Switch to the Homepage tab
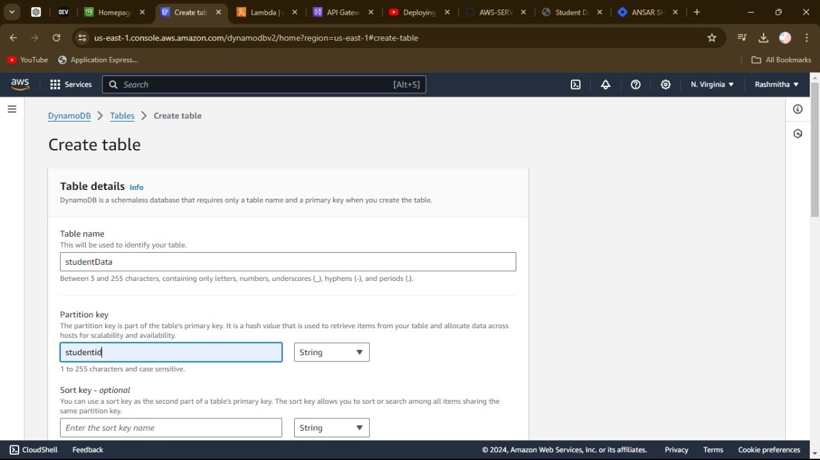Screen dimensions: 820x460 click(x=114, y=12)
